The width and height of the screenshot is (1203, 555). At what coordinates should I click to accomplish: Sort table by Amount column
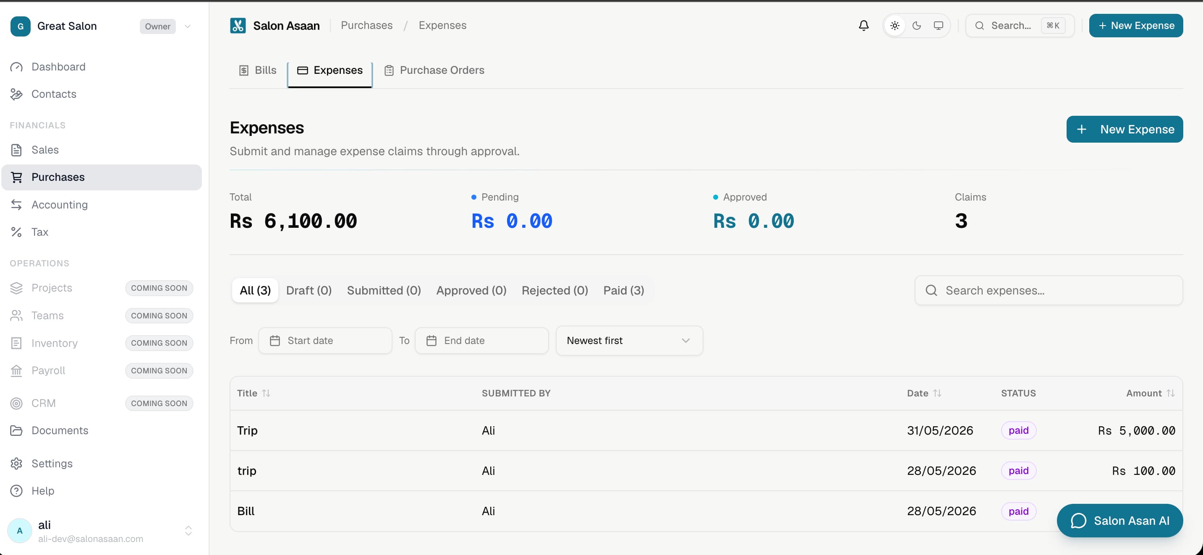click(x=1150, y=393)
